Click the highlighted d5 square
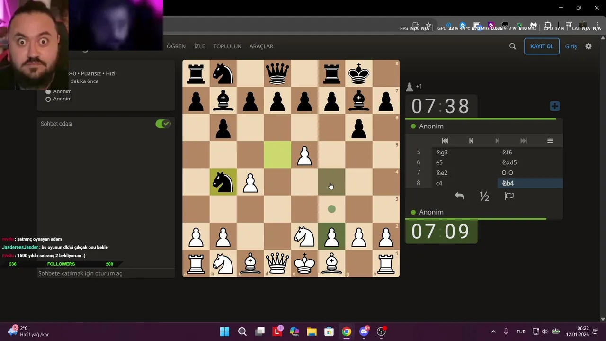 [277, 155]
